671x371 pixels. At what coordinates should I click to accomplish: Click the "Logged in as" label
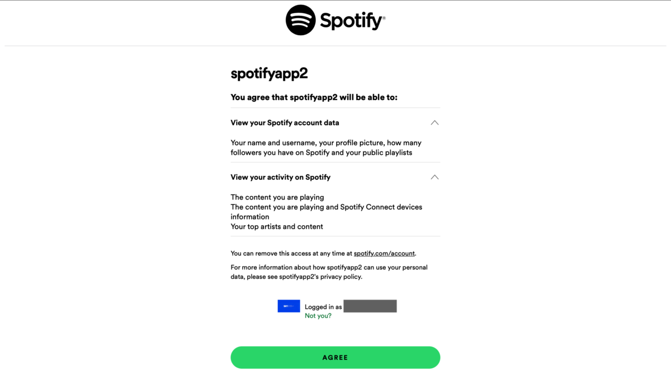(x=323, y=307)
